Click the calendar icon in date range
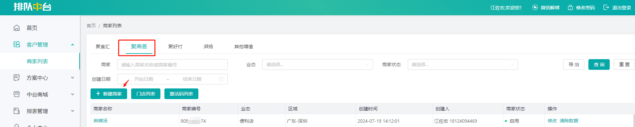Image resolution: width=635 pixels, height=127 pixels. pos(221,79)
